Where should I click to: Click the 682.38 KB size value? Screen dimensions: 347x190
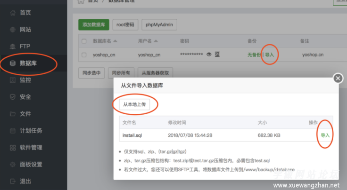269,135
